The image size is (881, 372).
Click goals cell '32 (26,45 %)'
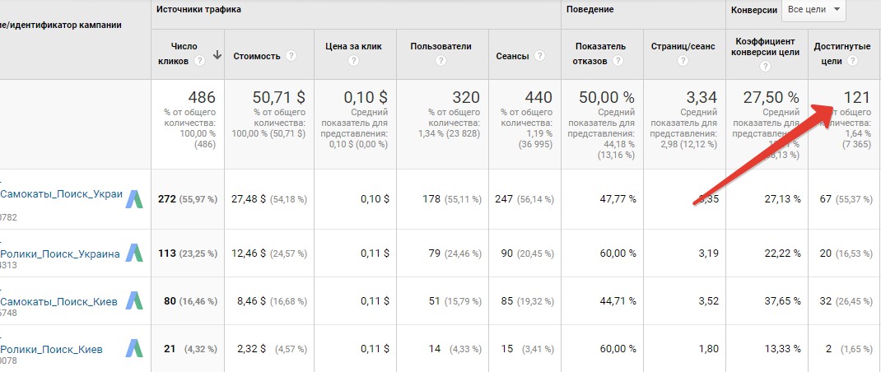(x=846, y=300)
